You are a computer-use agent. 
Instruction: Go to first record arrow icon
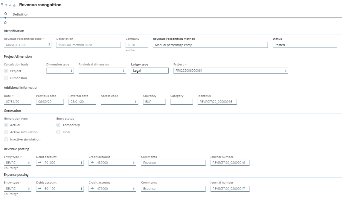pyautogui.click(x=2, y=5)
